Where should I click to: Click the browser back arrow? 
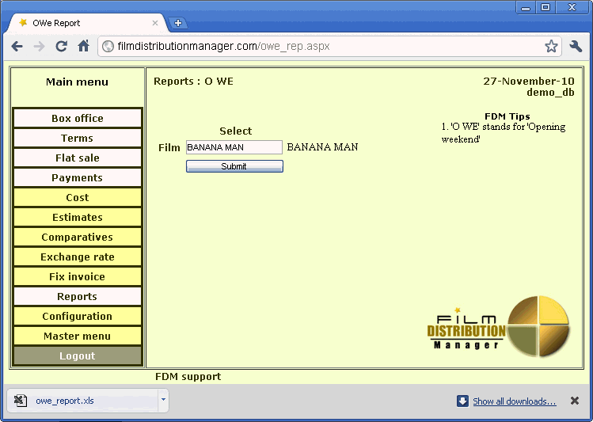(17, 46)
